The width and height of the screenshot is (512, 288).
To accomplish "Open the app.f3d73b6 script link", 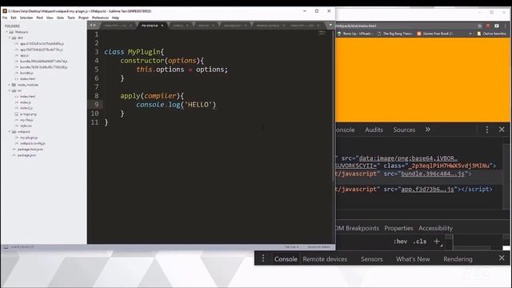I will [x=427, y=189].
